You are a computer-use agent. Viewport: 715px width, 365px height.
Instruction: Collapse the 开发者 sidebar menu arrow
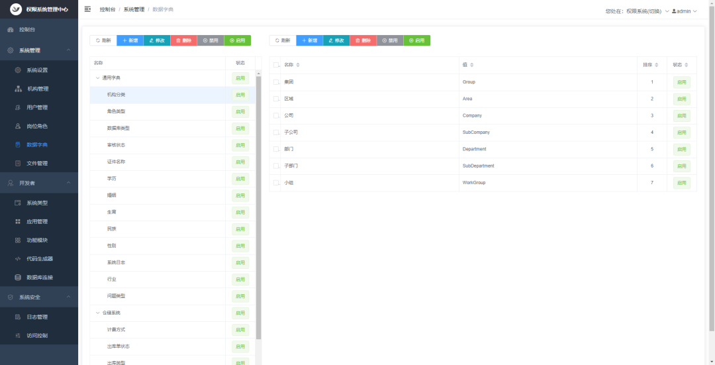tap(68, 183)
